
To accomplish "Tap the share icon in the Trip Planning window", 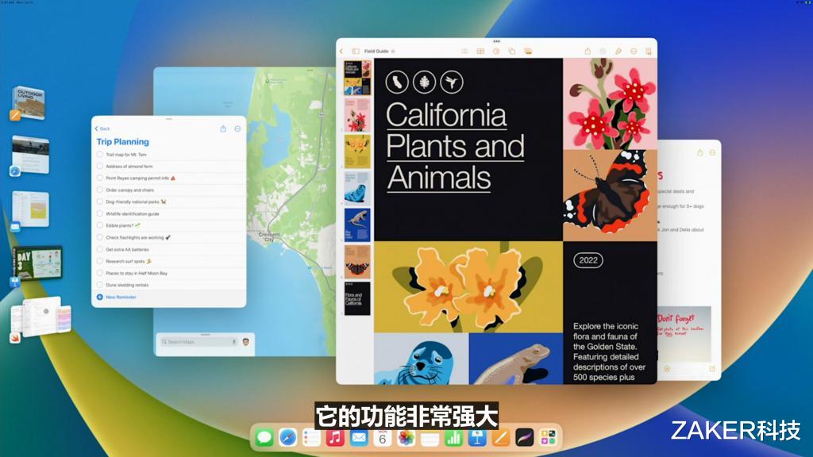I will pyautogui.click(x=222, y=129).
